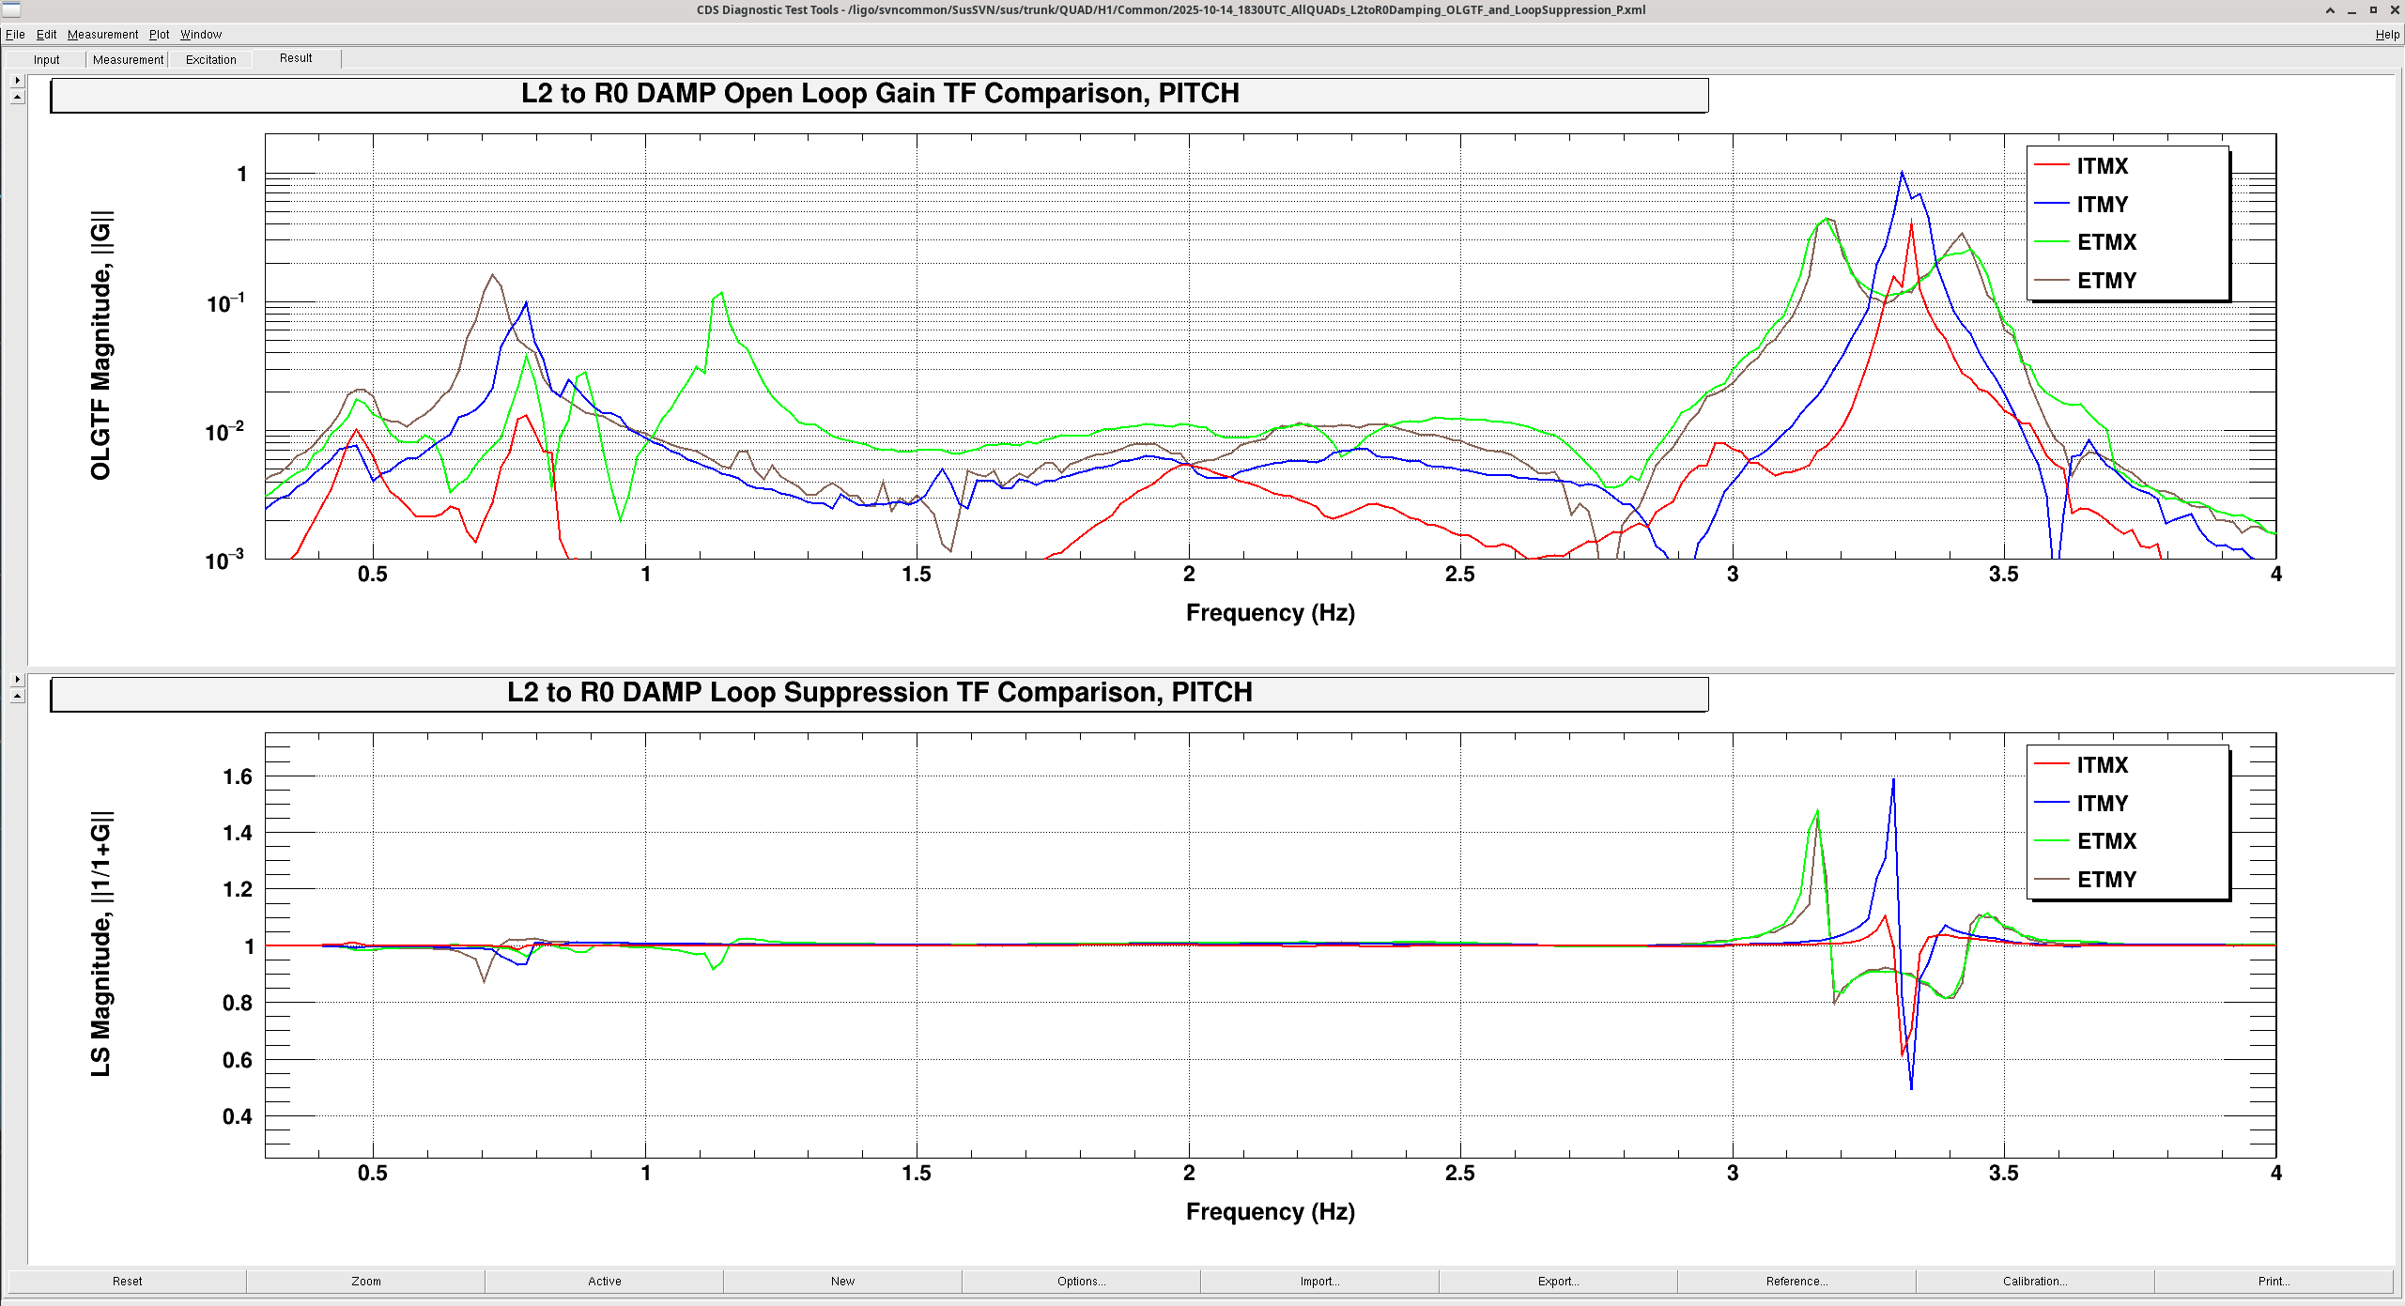Open the Measurement menu
The width and height of the screenshot is (2405, 1306).
point(102,35)
